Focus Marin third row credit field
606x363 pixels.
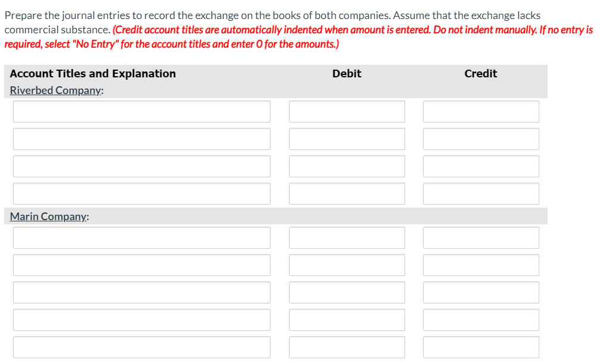click(481, 293)
